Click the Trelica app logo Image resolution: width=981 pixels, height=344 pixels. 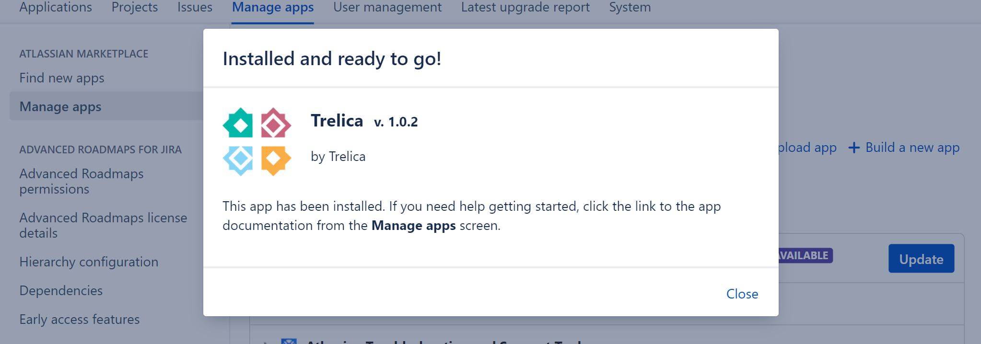coord(257,142)
